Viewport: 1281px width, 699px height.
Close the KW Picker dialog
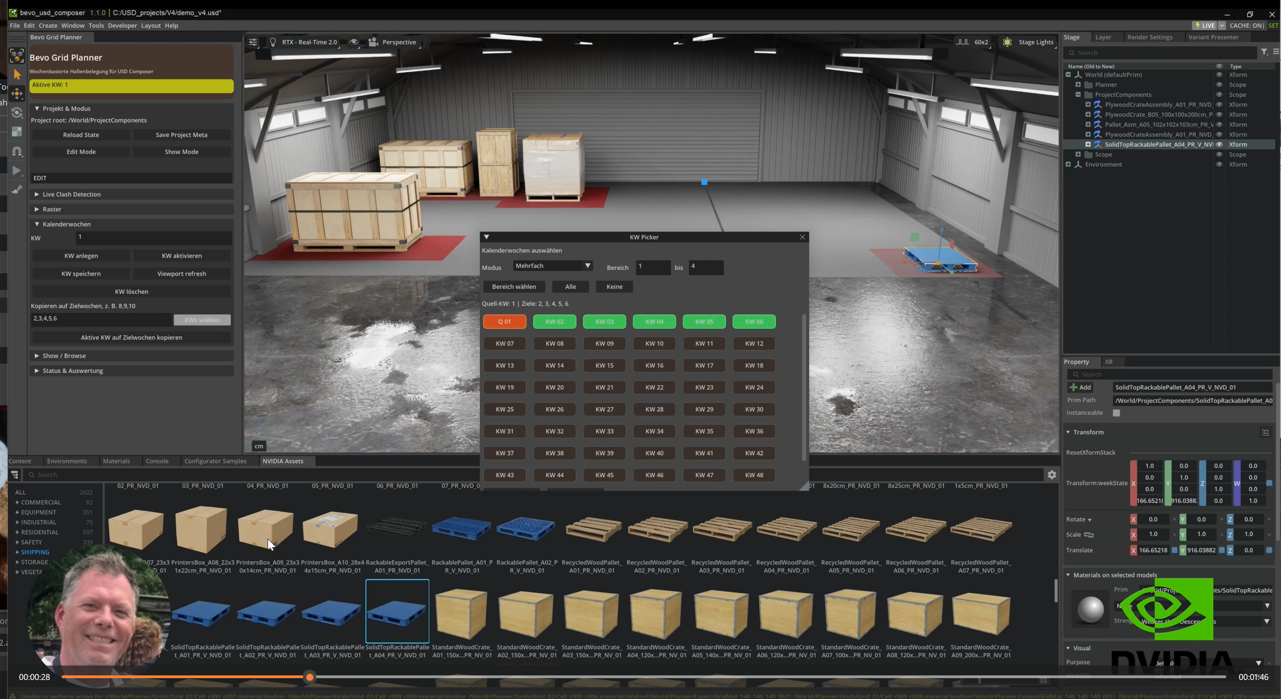802,238
